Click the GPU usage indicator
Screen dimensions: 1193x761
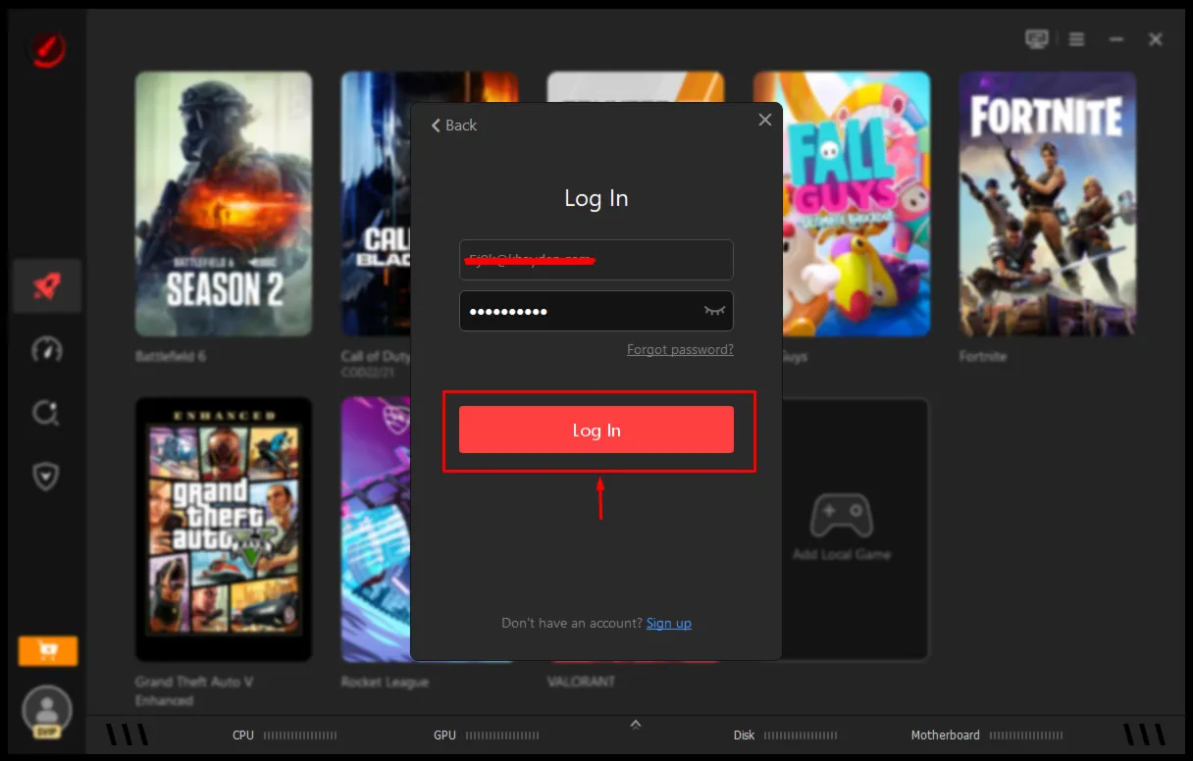486,735
